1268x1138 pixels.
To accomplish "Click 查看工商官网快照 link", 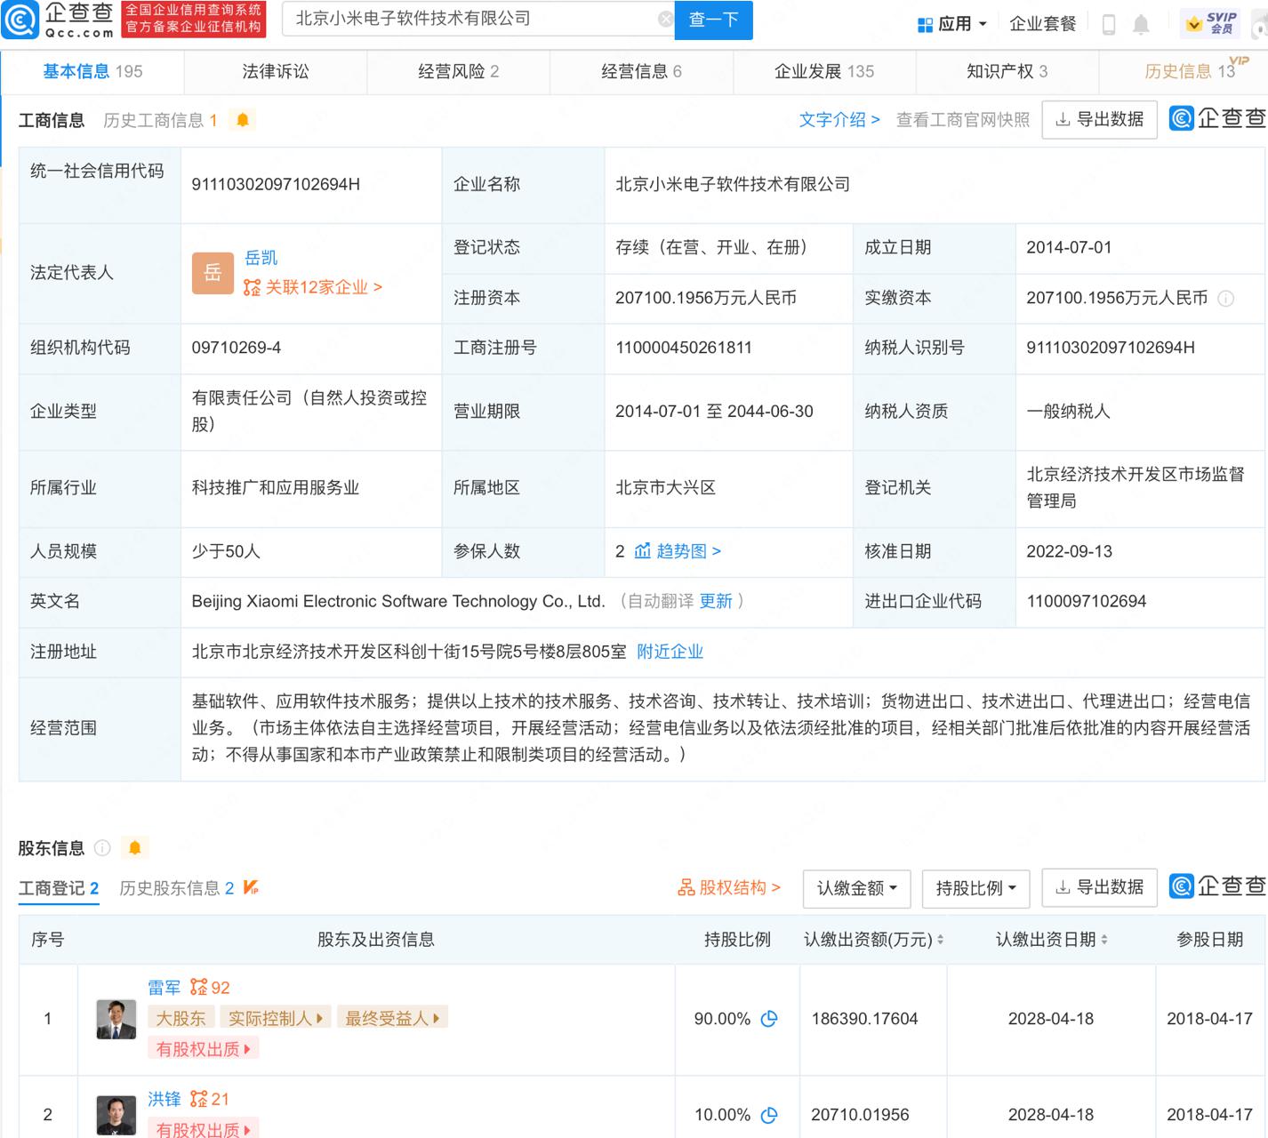I will coord(963,120).
